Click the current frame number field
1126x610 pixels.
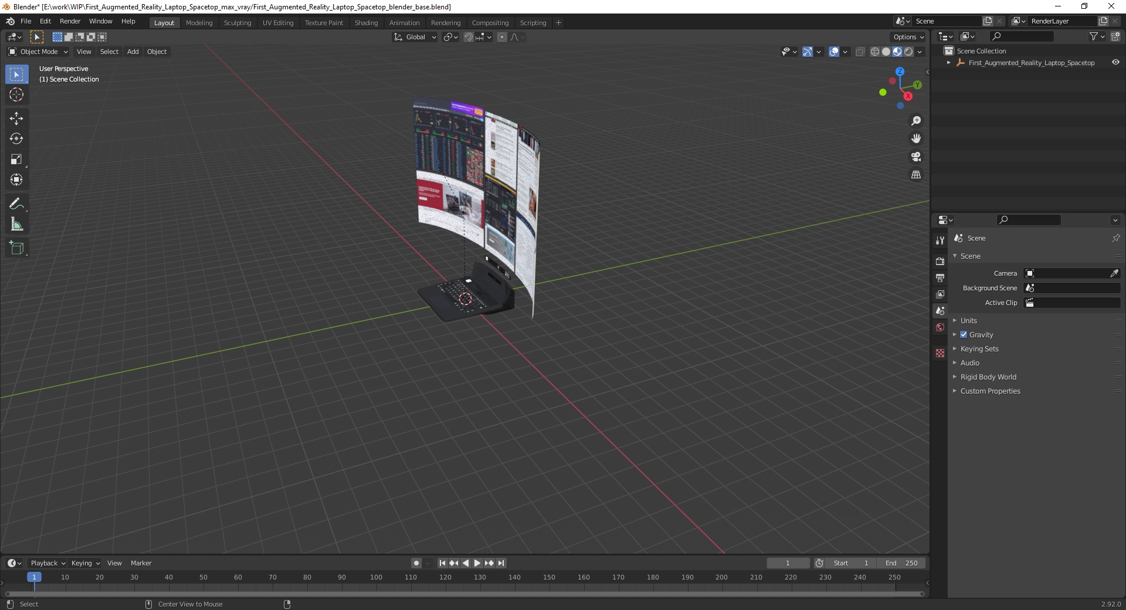(788, 563)
